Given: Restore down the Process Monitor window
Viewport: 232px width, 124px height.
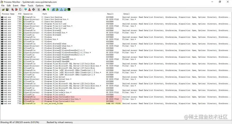Looking at the screenshot, I should pos(220,2).
